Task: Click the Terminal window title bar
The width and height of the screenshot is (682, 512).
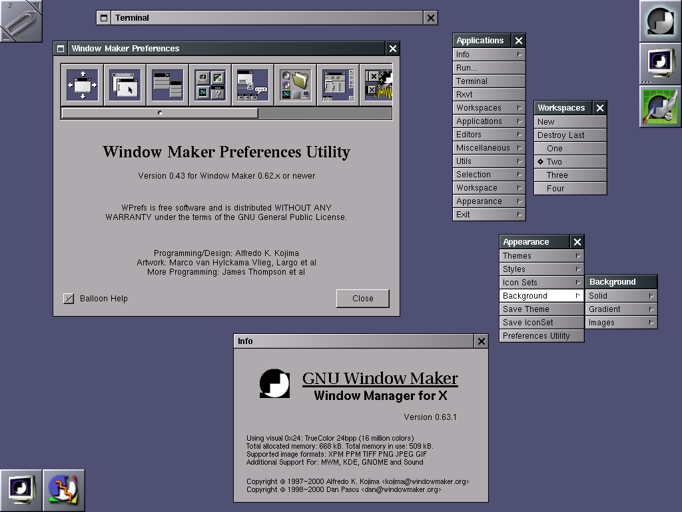Action: coord(266,18)
